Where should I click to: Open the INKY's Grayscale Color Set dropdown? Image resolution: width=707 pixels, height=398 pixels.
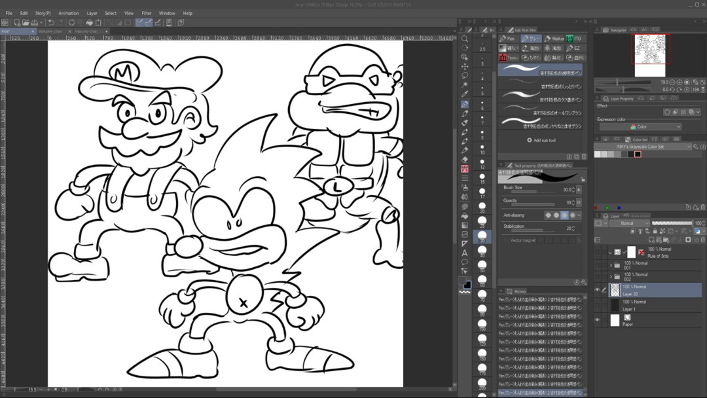642,147
